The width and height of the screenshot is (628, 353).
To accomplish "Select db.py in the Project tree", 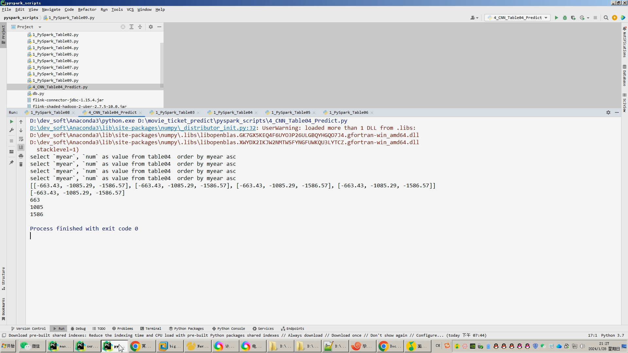I will click(38, 93).
